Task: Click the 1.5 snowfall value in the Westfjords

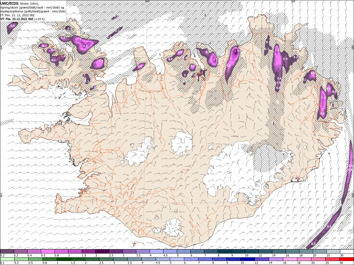Action: click(85, 46)
